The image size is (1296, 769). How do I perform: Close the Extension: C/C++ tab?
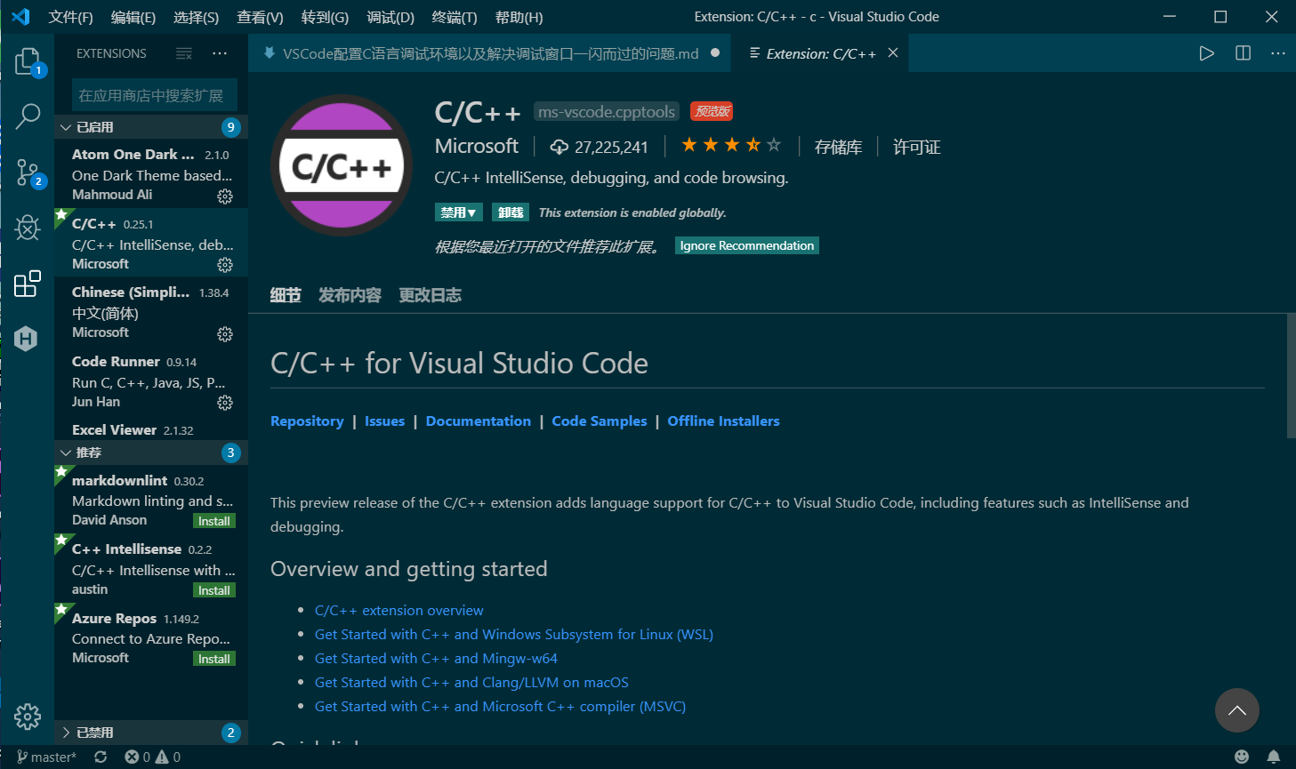tap(893, 53)
